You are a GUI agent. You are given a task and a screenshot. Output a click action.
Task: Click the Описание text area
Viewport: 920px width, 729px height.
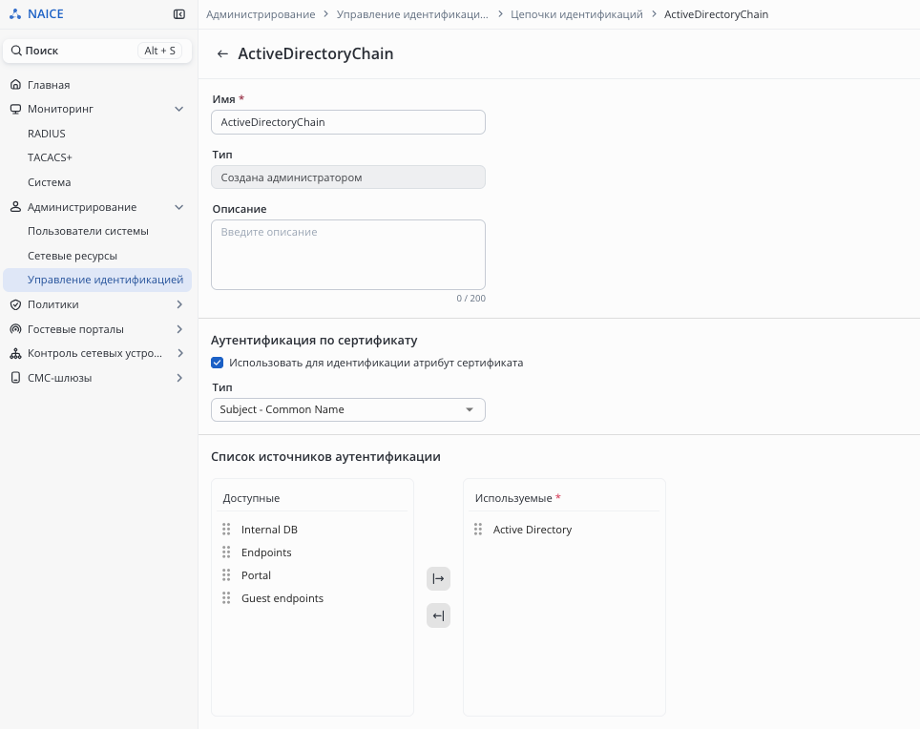(347, 255)
